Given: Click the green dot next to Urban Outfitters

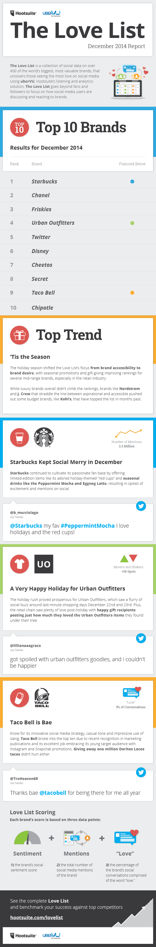Looking at the screenshot, I should pyautogui.click(x=132, y=223).
